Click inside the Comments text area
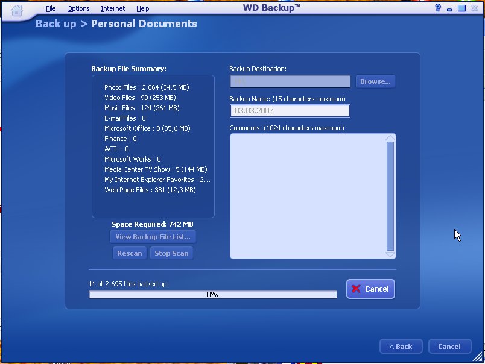 pos(308,196)
